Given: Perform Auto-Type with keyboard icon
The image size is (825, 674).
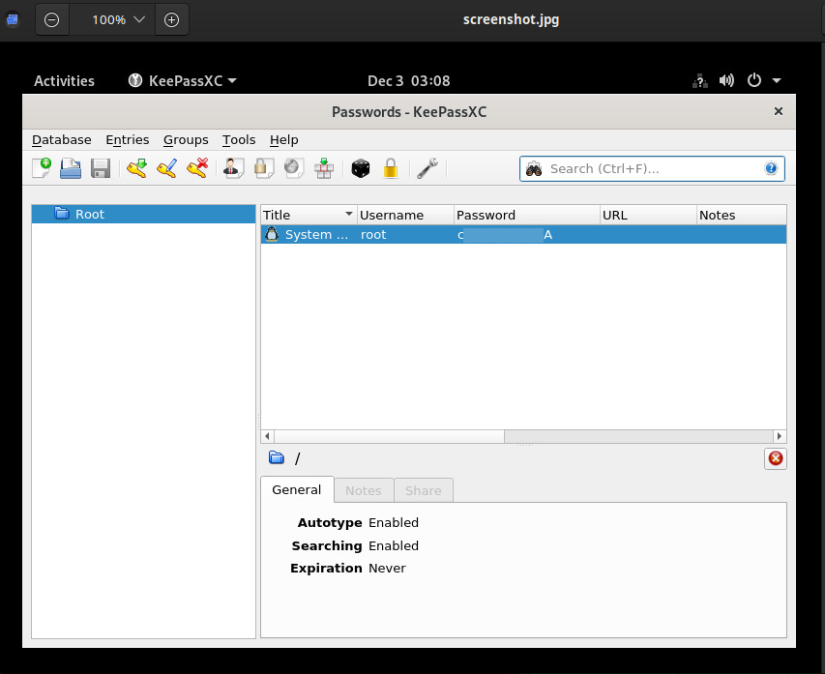Looking at the screenshot, I should pyautogui.click(x=324, y=168).
